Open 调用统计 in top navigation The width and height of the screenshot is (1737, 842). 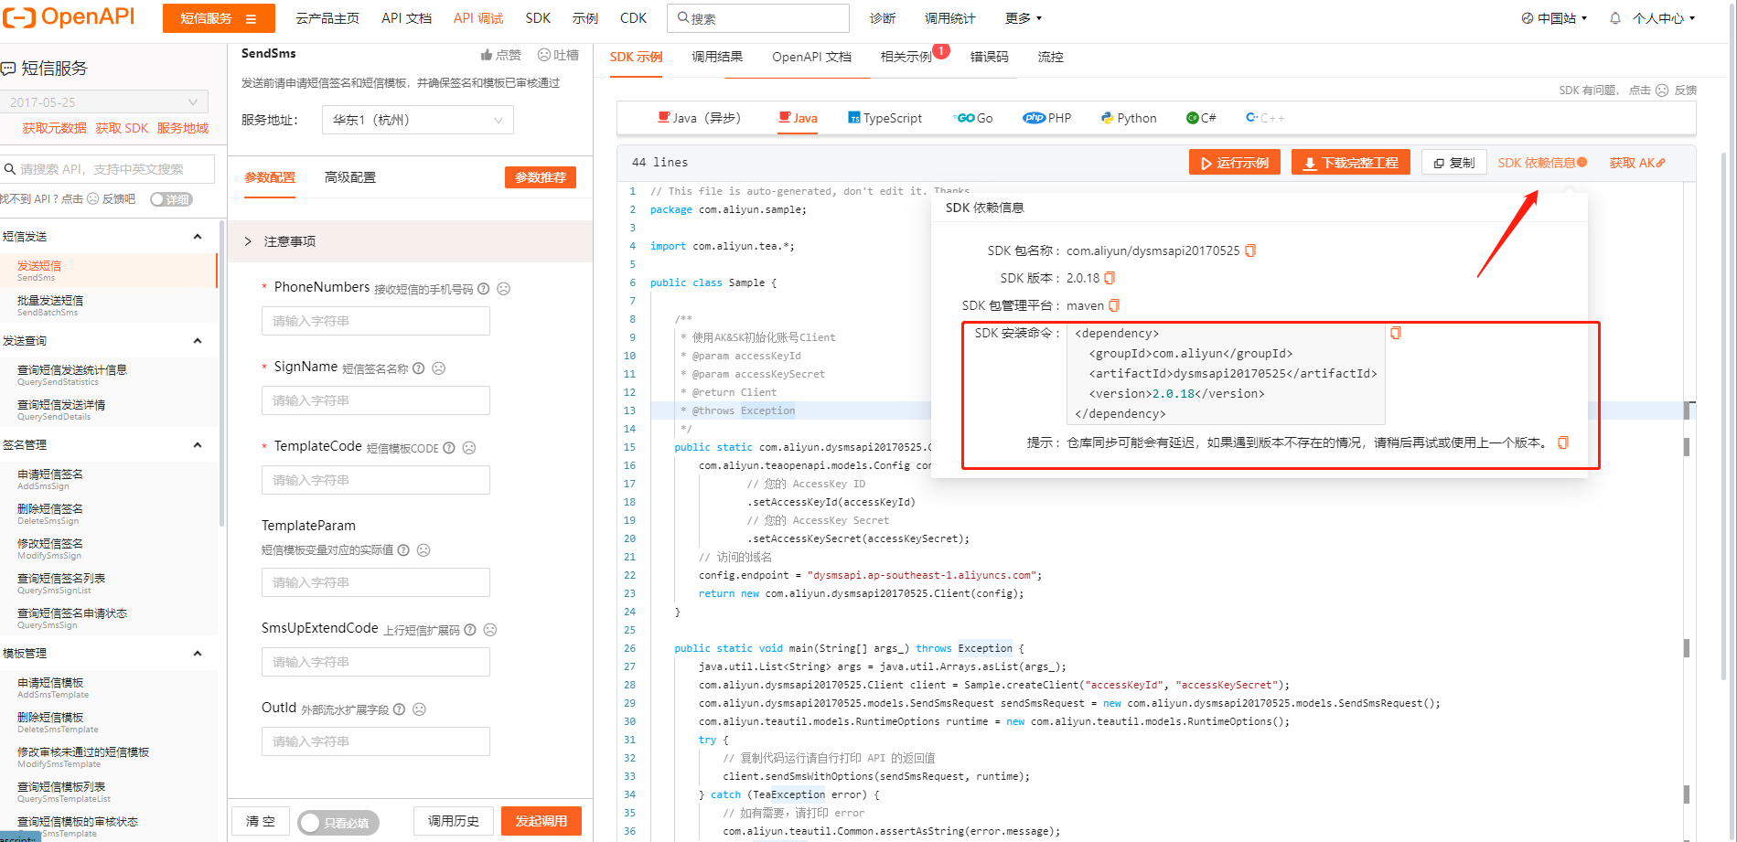click(949, 18)
